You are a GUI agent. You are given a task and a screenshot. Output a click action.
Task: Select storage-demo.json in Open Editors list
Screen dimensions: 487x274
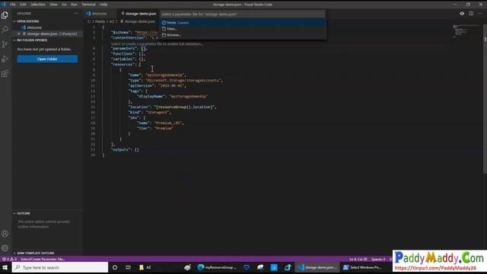click(x=48, y=33)
